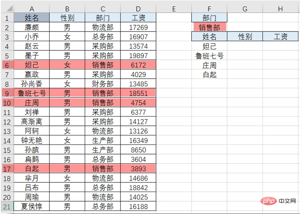
Task: Select row 10 header
Action: tap(7, 103)
